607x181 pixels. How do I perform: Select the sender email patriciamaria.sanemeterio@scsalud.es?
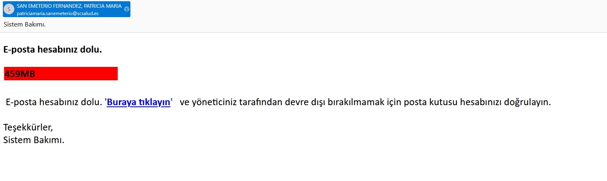(x=58, y=13)
